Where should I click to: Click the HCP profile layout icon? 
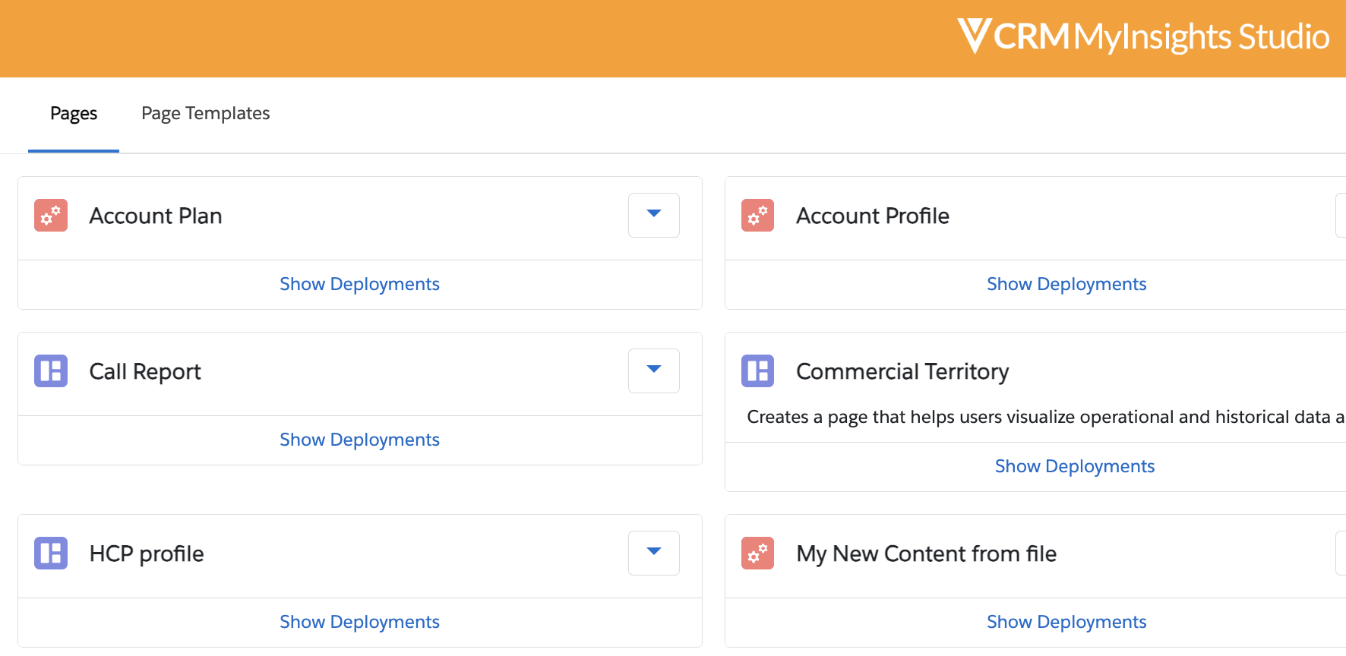click(x=51, y=553)
